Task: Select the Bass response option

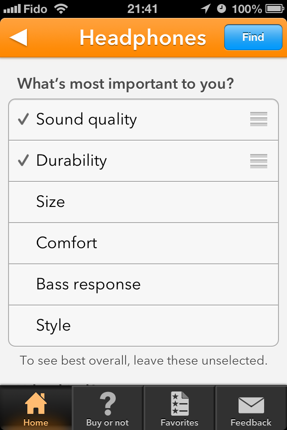Action: (143, 284)
